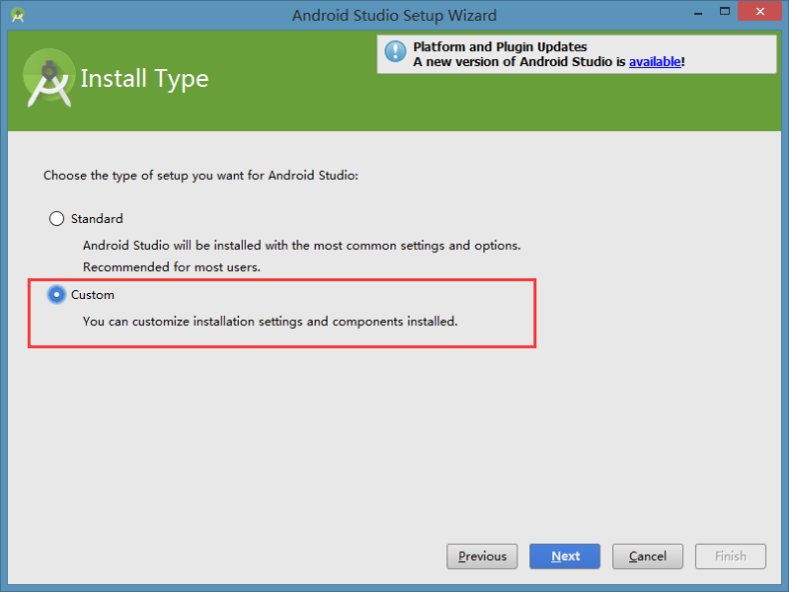This screenshot has height=592, width=789.
Task: Click the Android Studio logo in header
Action: (x=48, y=78)
